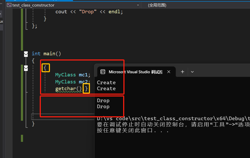The width and height of the screenshot is (250, 158).
Task: Open the terminal profile dropdown chevron
Action: (x=192, y=72)
